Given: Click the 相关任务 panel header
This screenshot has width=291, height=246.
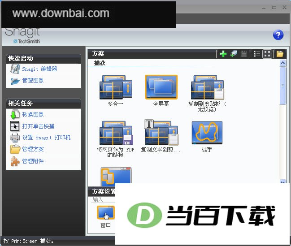Looking at the screenshot, I should pos(43,104).
